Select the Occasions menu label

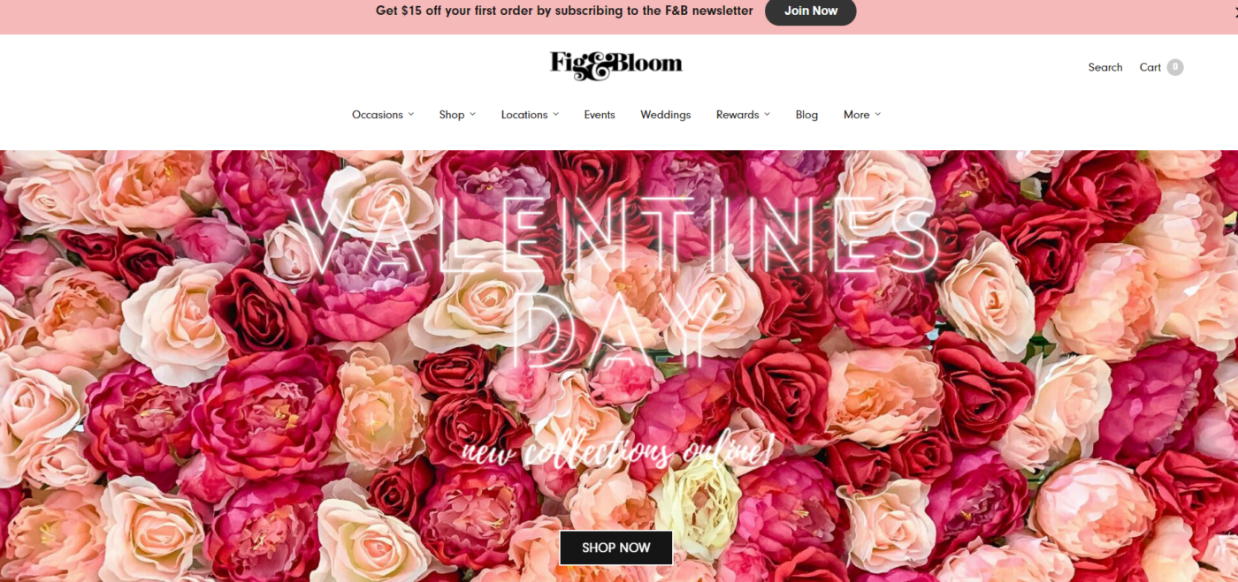378,115
